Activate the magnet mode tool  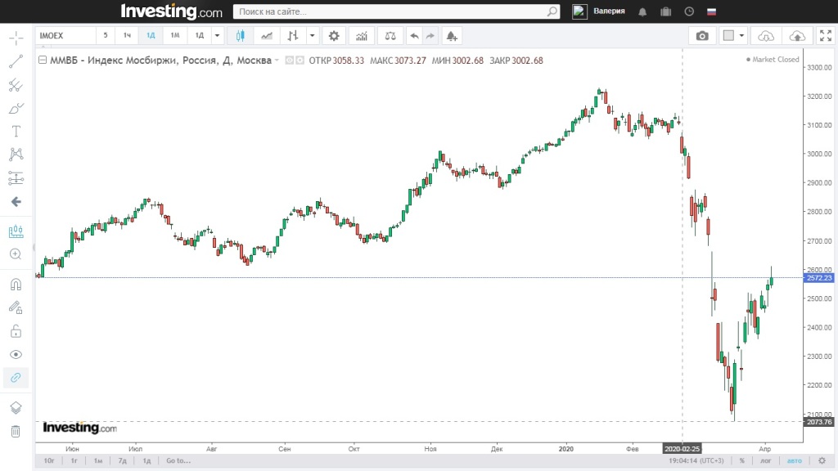coord(16,285)
